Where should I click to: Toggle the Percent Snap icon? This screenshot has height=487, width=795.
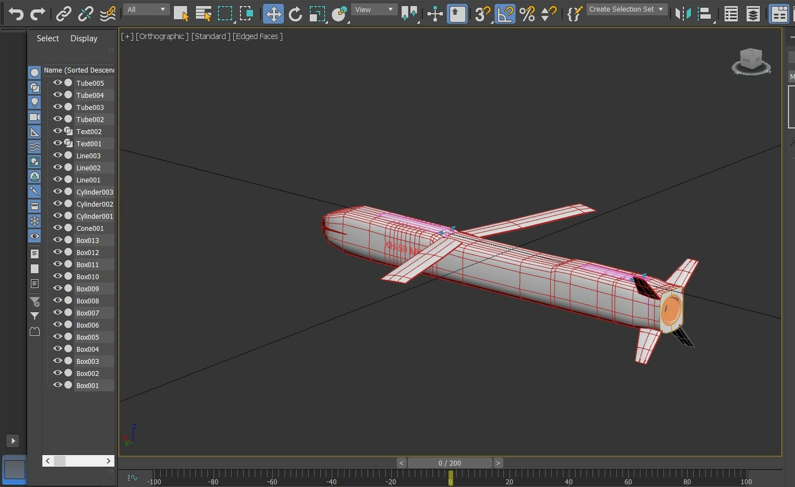click(x=527, y=14)
